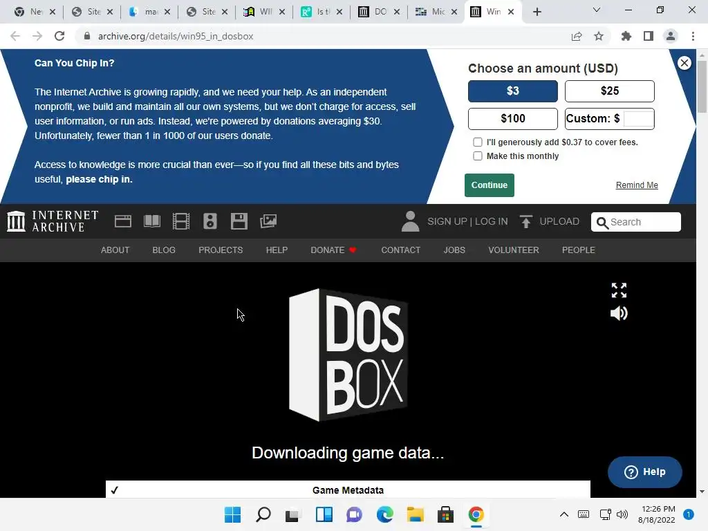
Task: Open the Video (film strip) section icon
Action: (x=181, y=221)
